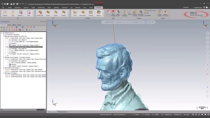Click Convert to 5-axis
The width and height of the screenshot is (210, 118).
click(x=150, y=10)
